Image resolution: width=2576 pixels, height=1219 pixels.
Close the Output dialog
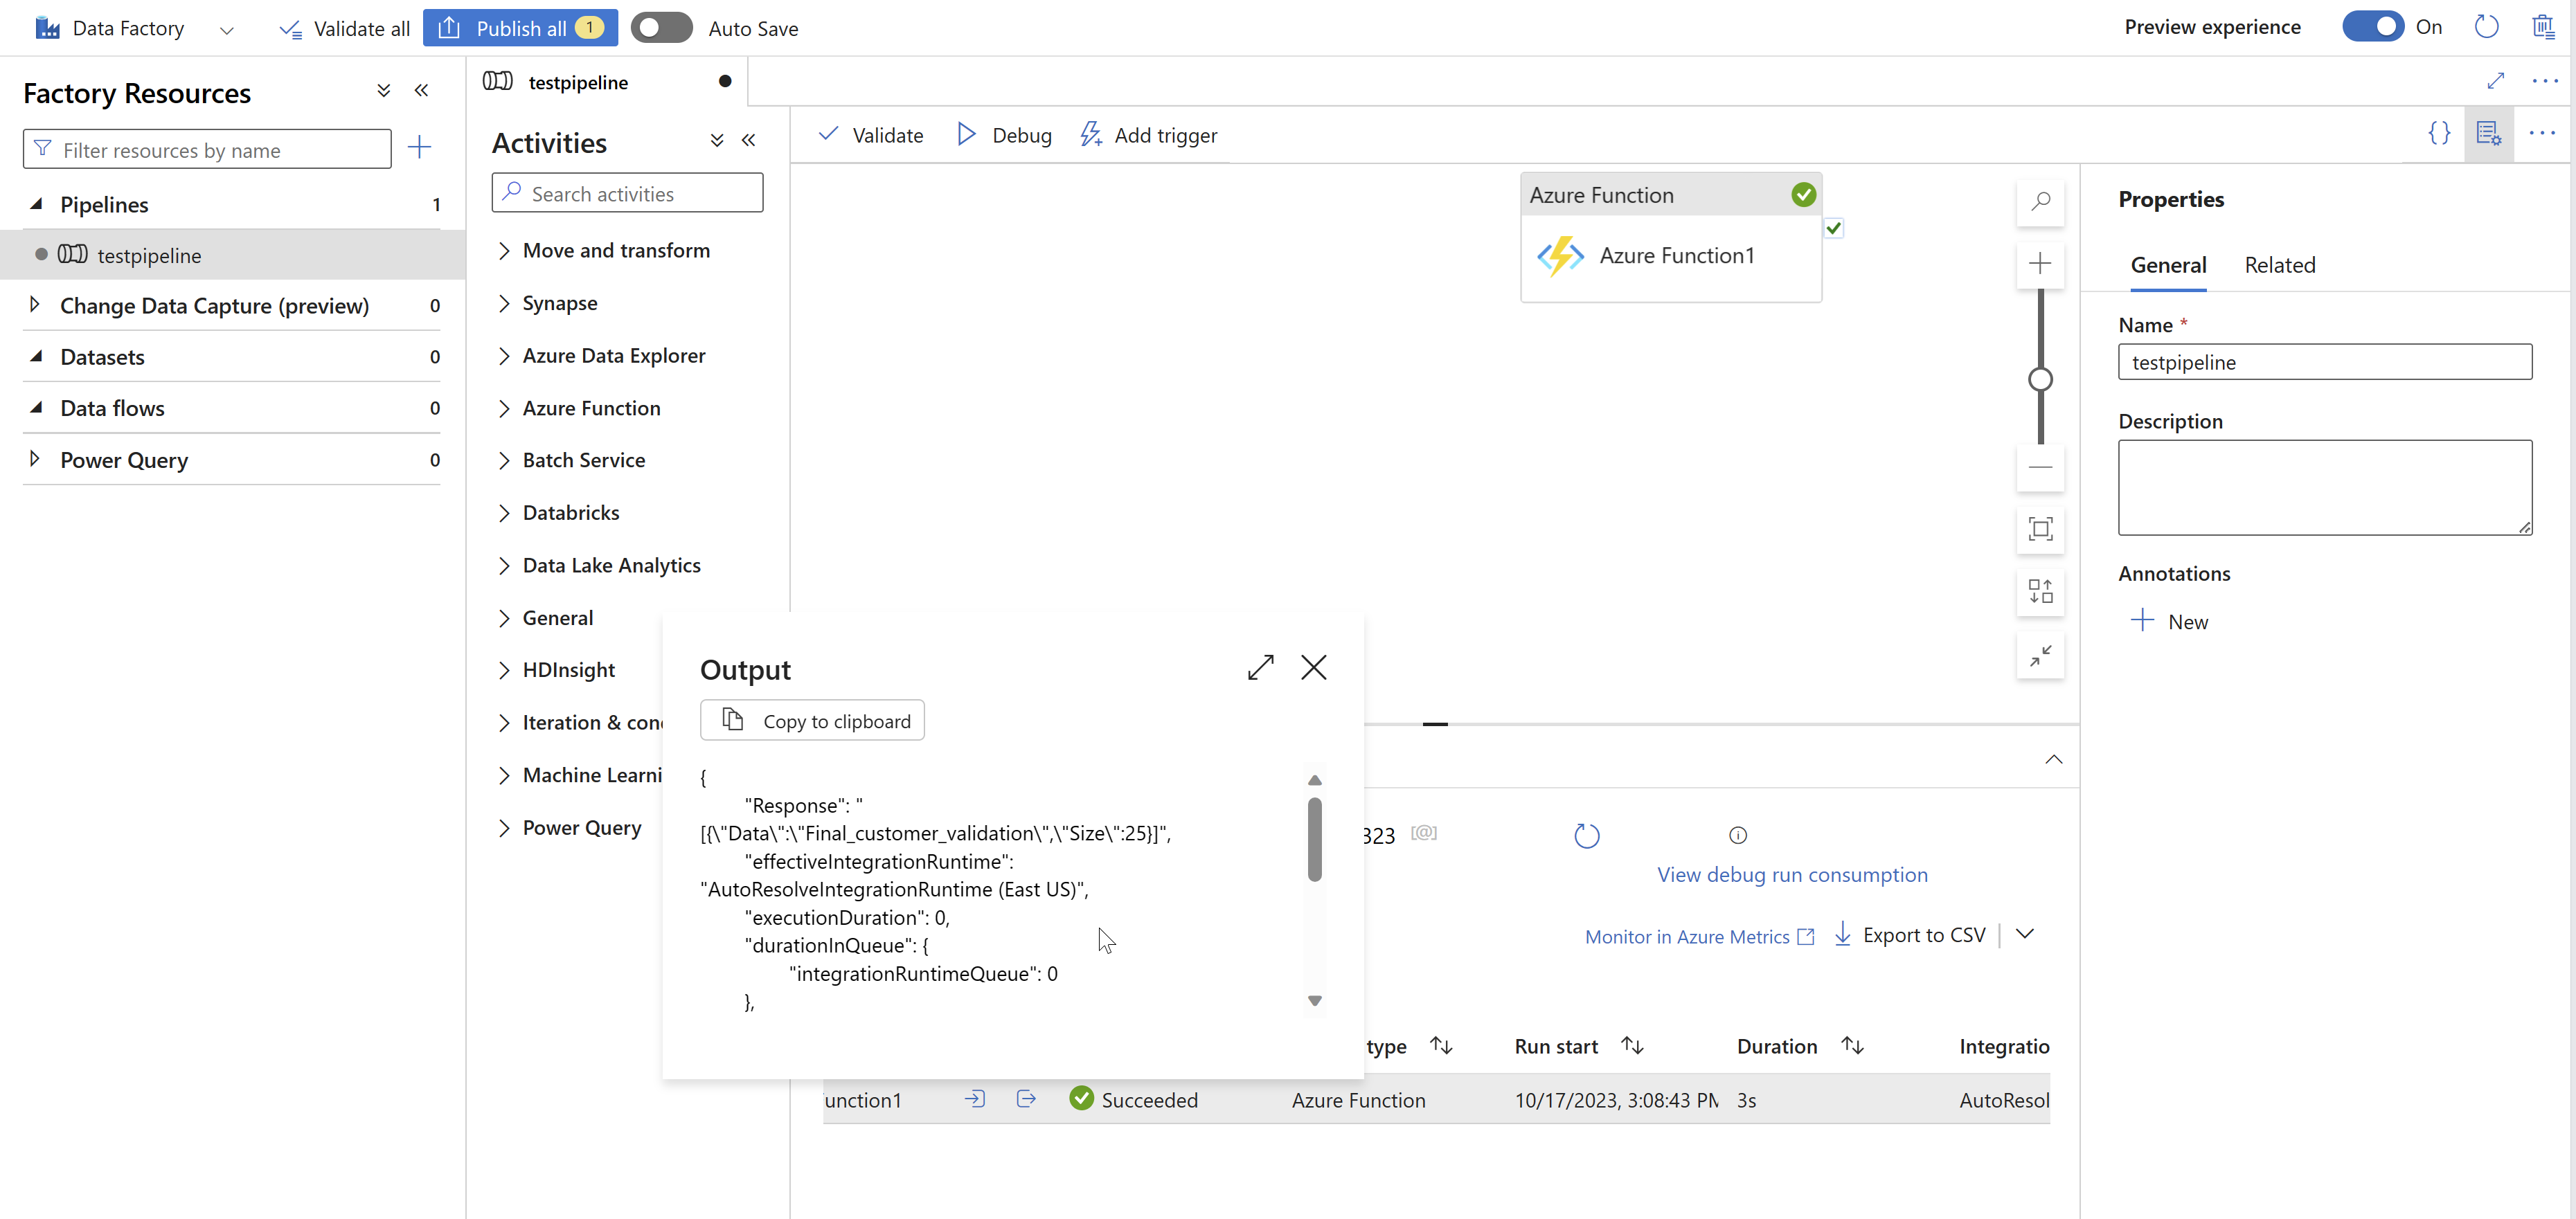click(x=1313, y=667)
